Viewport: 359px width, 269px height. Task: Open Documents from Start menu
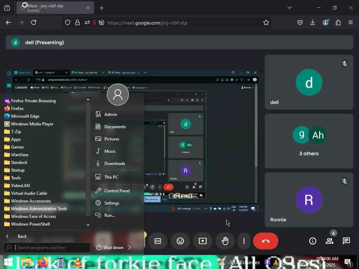coord(111,127)
